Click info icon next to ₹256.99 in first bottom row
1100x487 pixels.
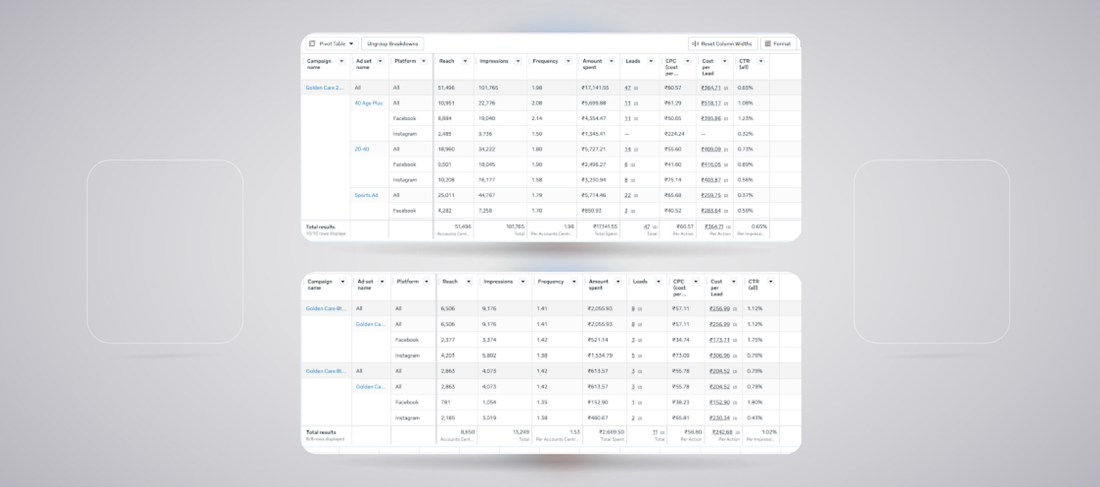(x=735, y=309)
